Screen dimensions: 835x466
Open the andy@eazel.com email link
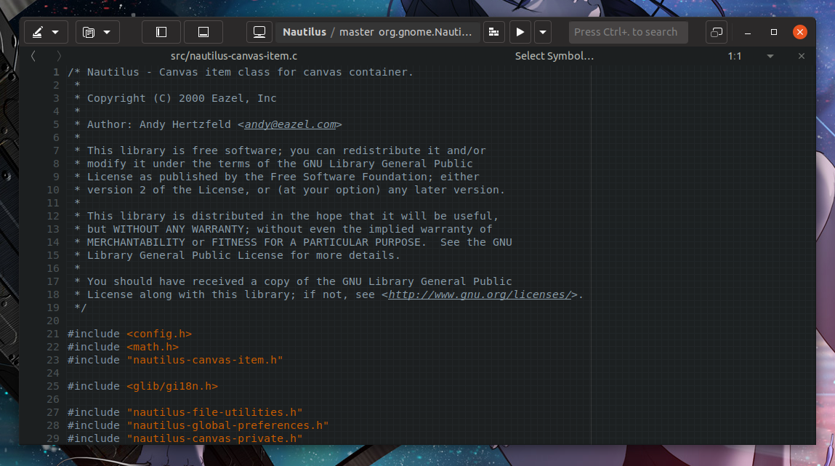click(290, 124)
